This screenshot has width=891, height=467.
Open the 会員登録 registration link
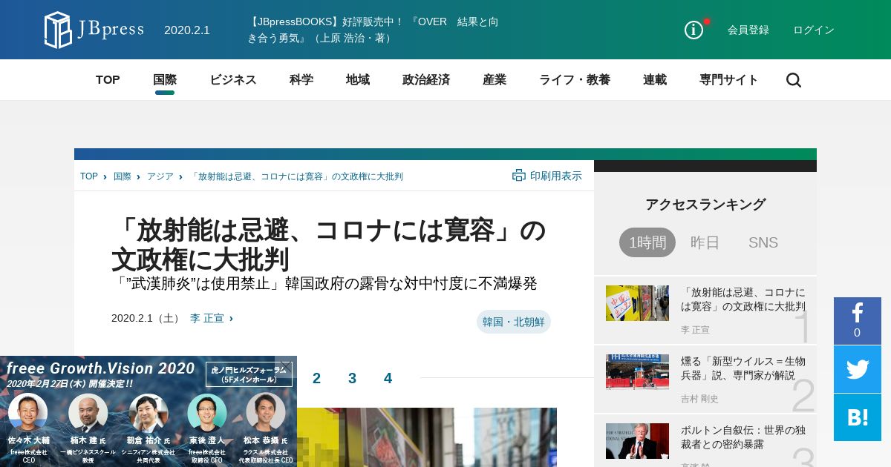[748, 30]
